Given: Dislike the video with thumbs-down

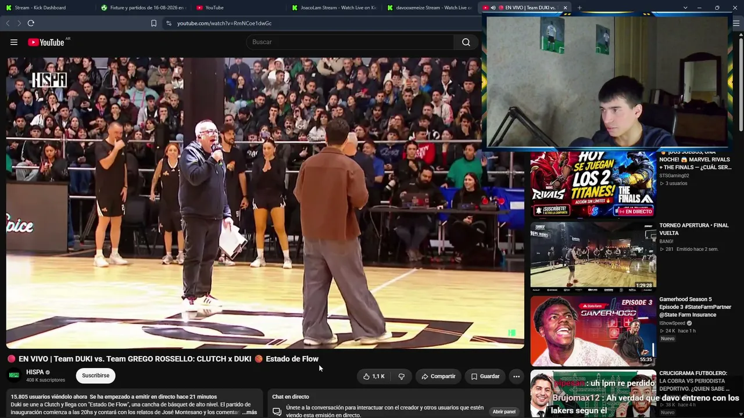Looking at the screenshot, I should [x=401, y=376].
